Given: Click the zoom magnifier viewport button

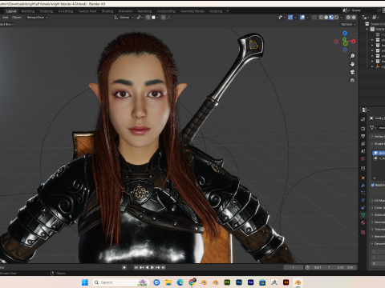Looking at the screenshot, I should pos(352,56).
